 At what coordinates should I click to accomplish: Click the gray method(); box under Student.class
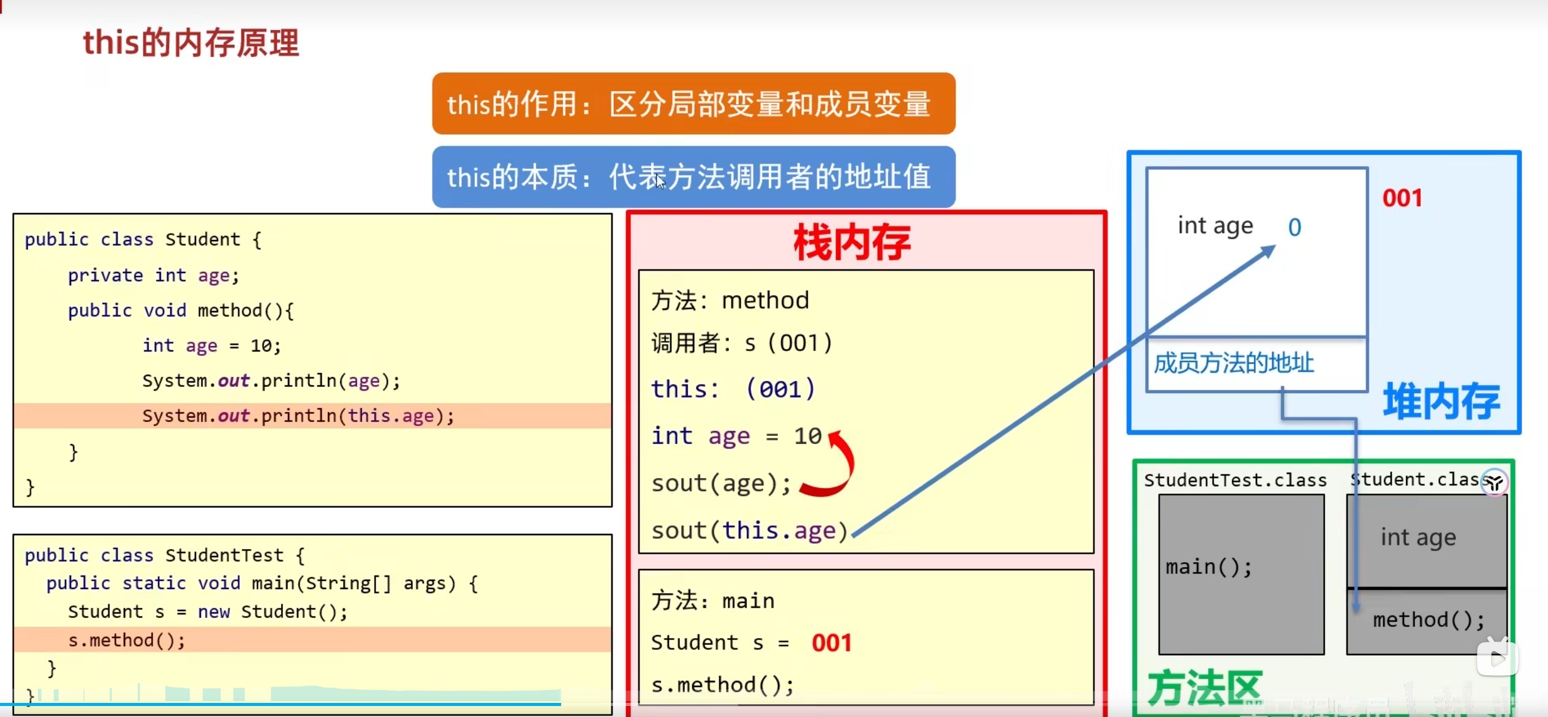[1427, 621]
